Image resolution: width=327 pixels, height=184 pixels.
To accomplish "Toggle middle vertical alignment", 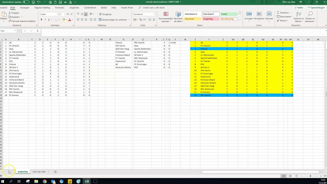I will tap(82, 14).
